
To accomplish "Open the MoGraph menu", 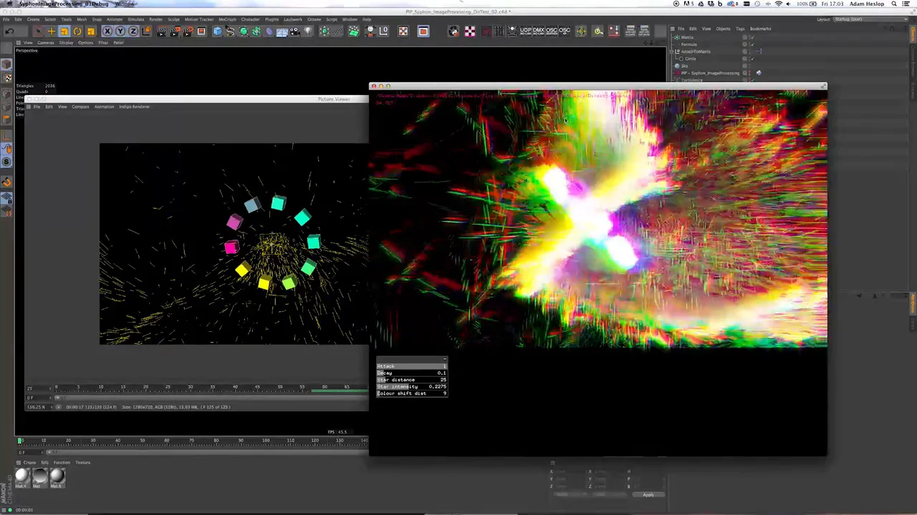I will [227, 19].
